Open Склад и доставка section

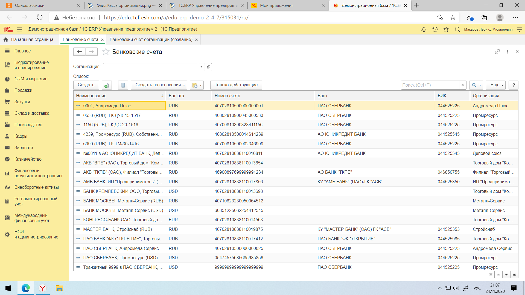(x=34, y=113)
